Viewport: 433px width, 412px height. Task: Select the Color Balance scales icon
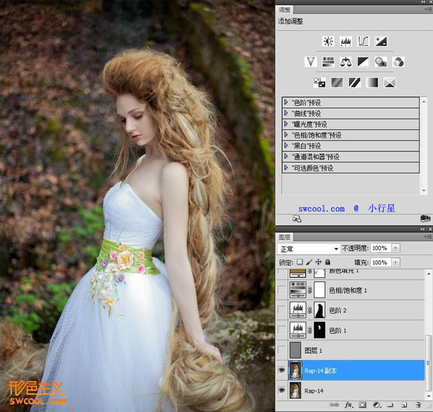pyautogui.click(x=345, y=62)
